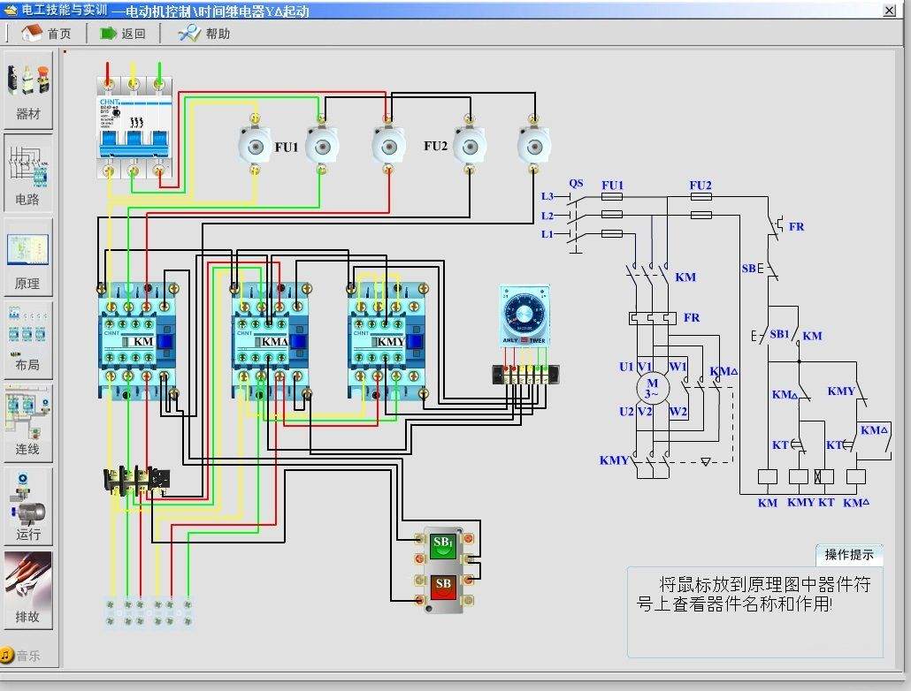This screenshot has height=691, width=911.
Task: Select the 操作提示 tab
Action: [848, 555]
